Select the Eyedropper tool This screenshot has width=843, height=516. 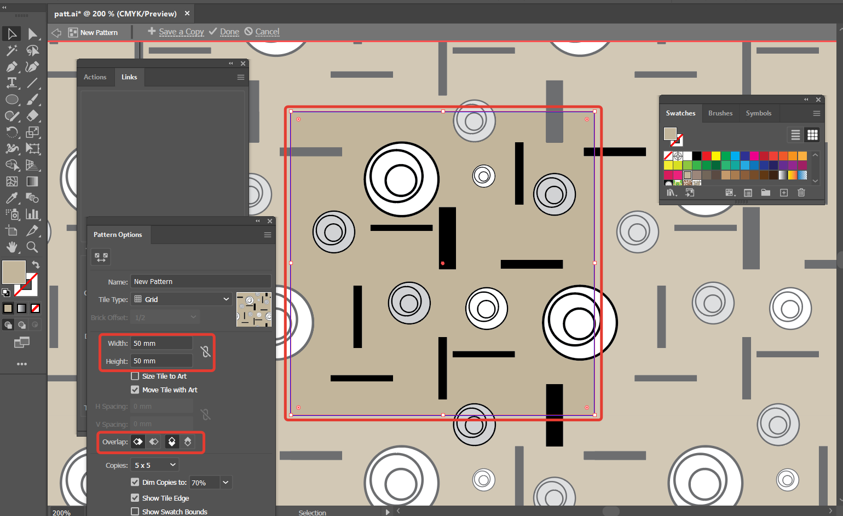pos(11,198)
